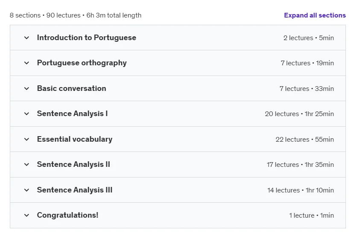Image resolution: width=357 pixels, height=236 pixels.
Task: Expand the Congratulations! chevron icon
Action: click(x=26, y=215)
